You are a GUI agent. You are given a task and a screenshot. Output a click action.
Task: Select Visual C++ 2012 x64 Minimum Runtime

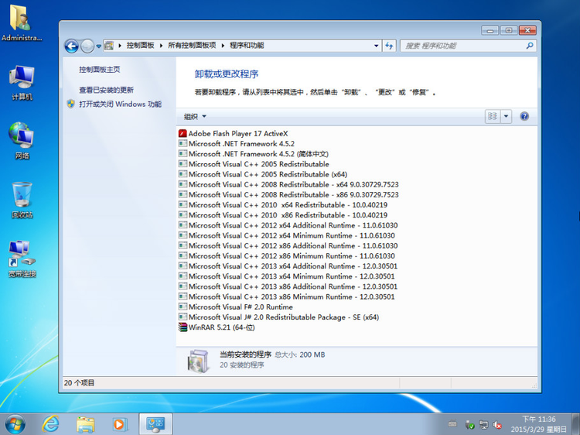[287, 235]
